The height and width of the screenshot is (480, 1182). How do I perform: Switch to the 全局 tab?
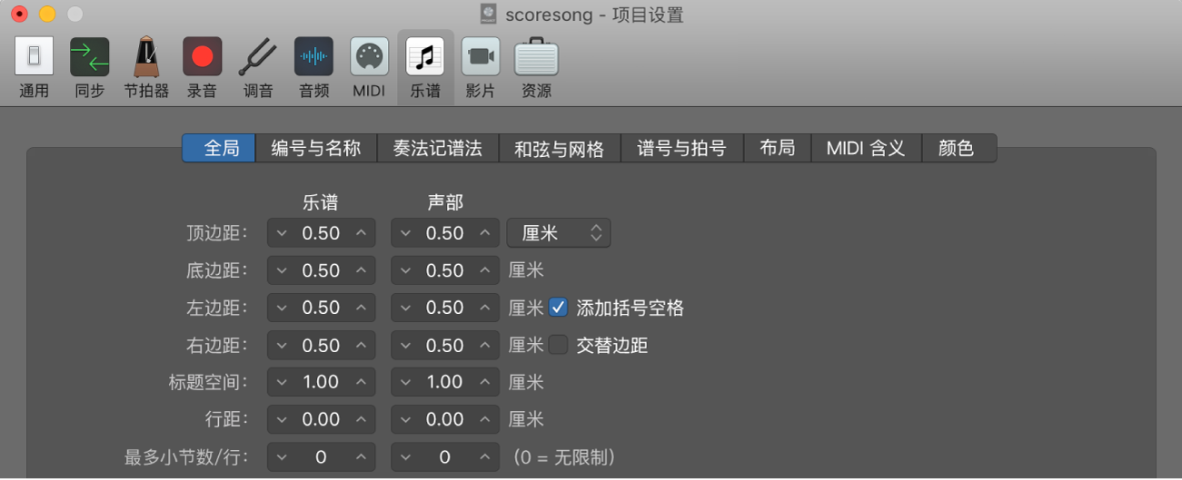point(219,148)
